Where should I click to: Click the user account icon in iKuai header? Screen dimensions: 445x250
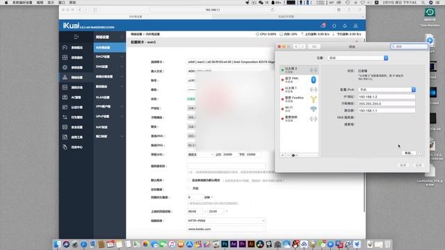tap(355, 26)
